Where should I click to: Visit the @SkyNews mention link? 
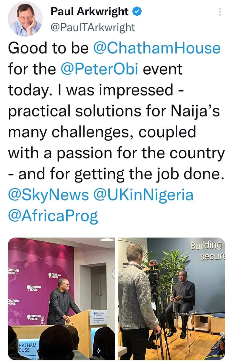[x=48, y=195]
